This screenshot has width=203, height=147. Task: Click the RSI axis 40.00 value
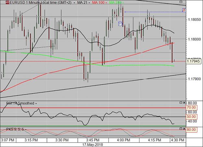pyautogui.click(x=192, y=121)
